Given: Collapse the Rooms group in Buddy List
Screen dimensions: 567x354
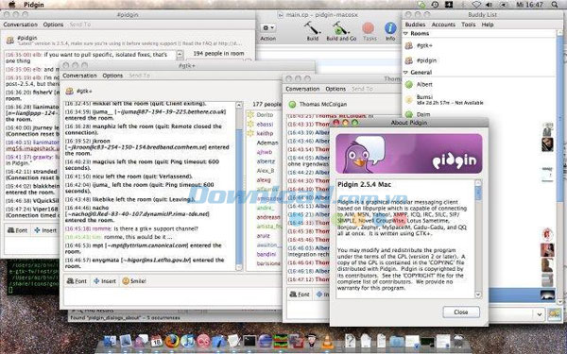Looking at the screenshot, I should pos(405,33).
